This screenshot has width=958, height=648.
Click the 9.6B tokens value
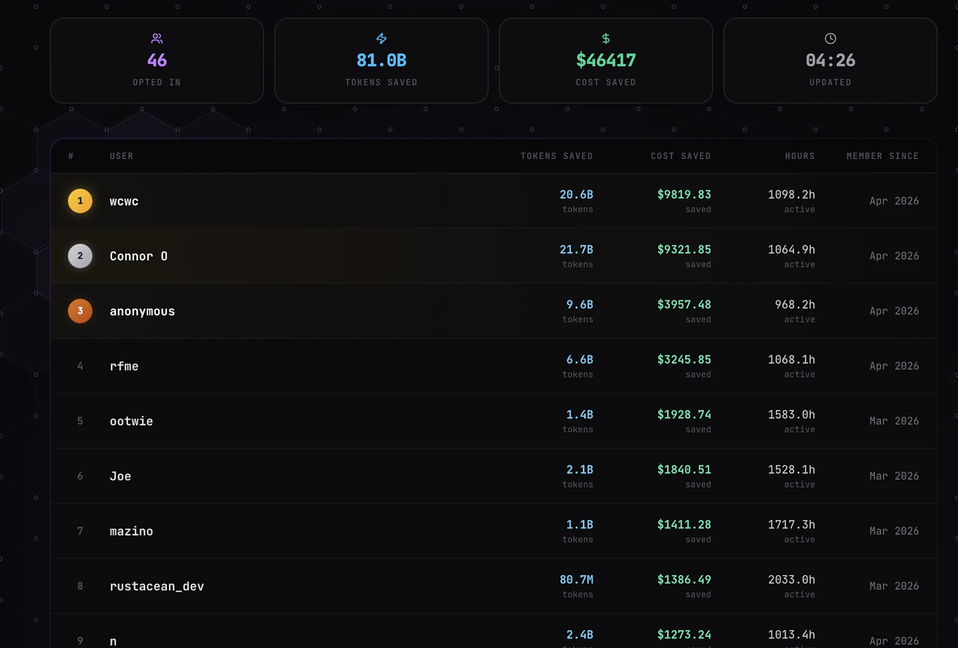[580, 305]
